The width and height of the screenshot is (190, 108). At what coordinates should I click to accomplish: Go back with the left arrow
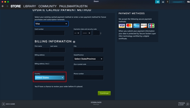[3, 6]
